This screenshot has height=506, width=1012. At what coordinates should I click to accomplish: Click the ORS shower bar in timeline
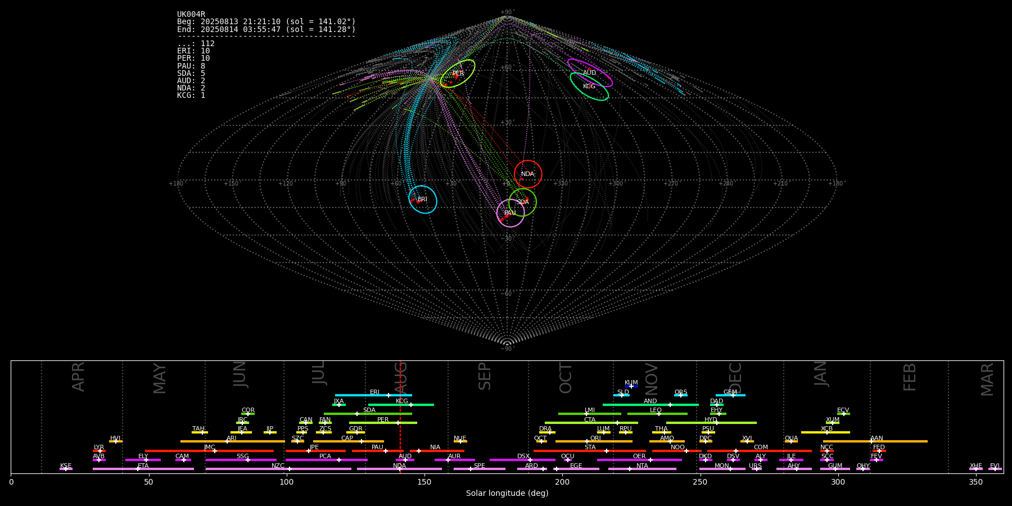click(x=681, y=395)
